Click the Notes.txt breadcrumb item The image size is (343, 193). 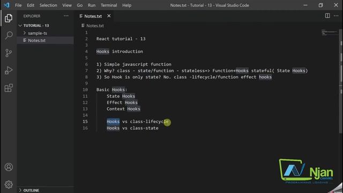point(95,26)
